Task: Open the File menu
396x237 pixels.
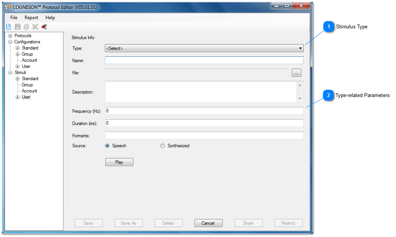Action: coord(14,18)
